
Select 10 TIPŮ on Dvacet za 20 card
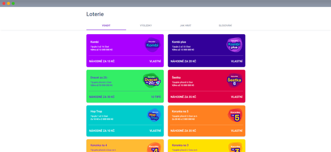click(156, 97)
